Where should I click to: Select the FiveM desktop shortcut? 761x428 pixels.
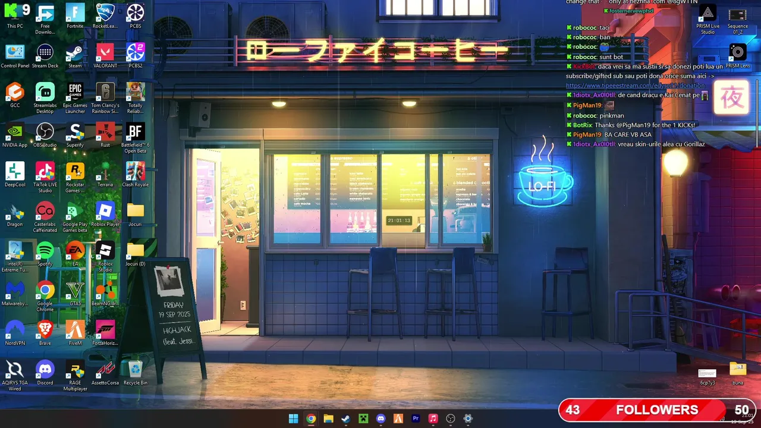pyautogui.click(x=75, y=334)
